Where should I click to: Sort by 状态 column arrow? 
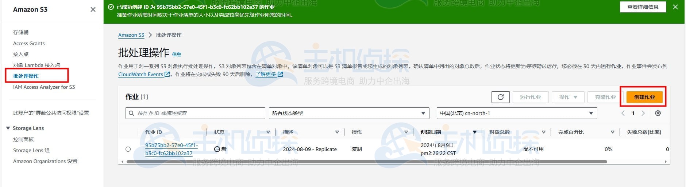[x=268, y=132]
